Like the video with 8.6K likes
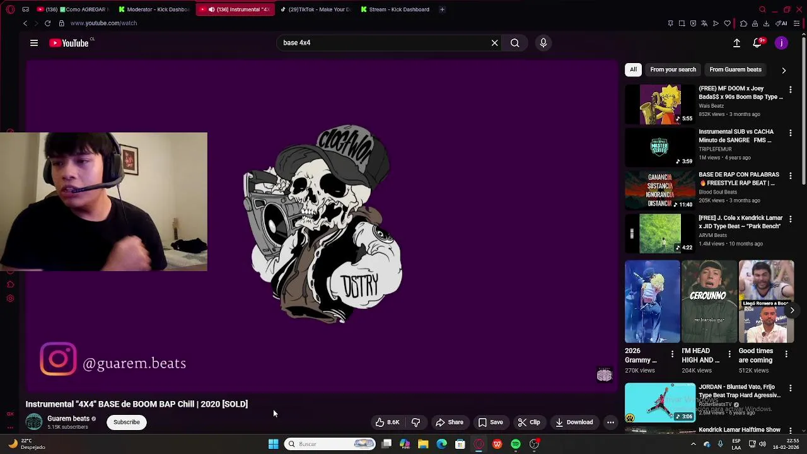807x454 pixels. [x=387, y=422]
